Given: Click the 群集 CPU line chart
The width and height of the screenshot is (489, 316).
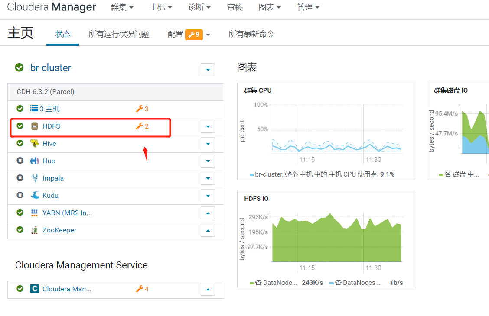Looking at the screenshot, I should pos(336,129).
